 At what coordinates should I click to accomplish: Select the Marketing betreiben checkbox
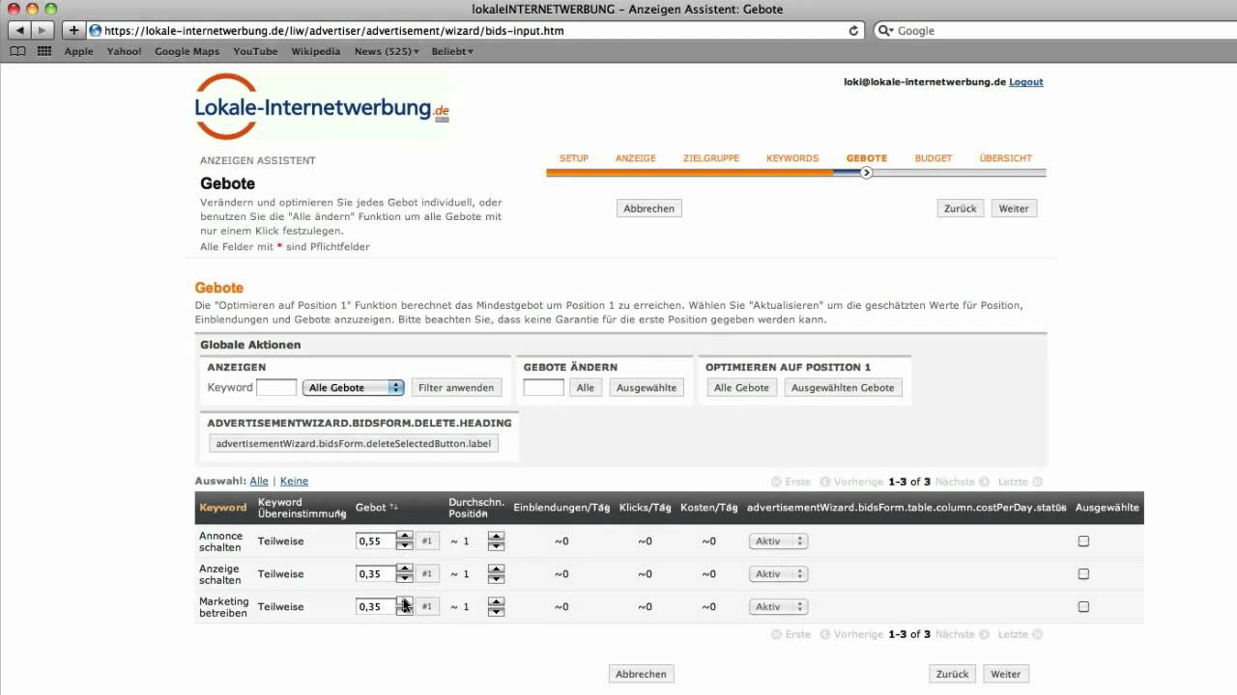tap(1083, 607)
